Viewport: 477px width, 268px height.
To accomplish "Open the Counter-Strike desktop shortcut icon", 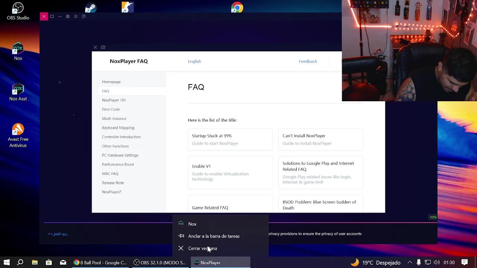I will pyautogui.click(x=127, y=7).
